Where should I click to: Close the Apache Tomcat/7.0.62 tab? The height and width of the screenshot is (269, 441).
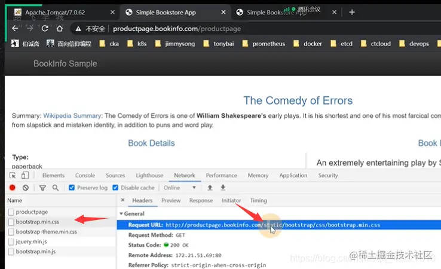(x=112, y=12)
